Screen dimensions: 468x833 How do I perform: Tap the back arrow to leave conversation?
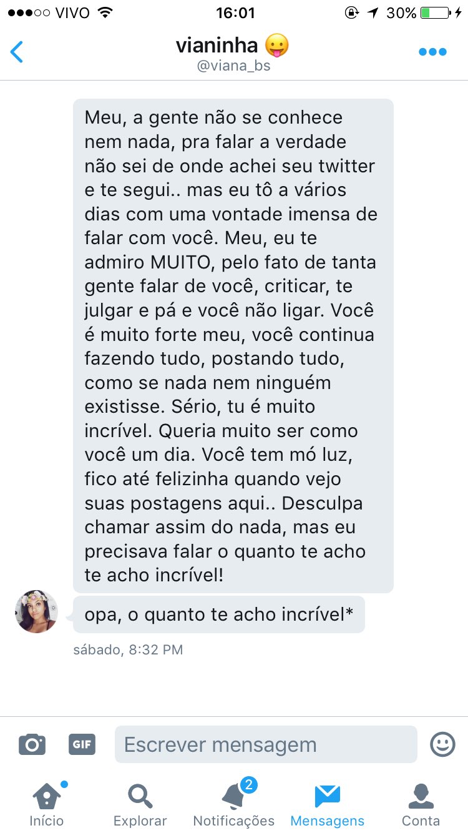coord(17,52)
